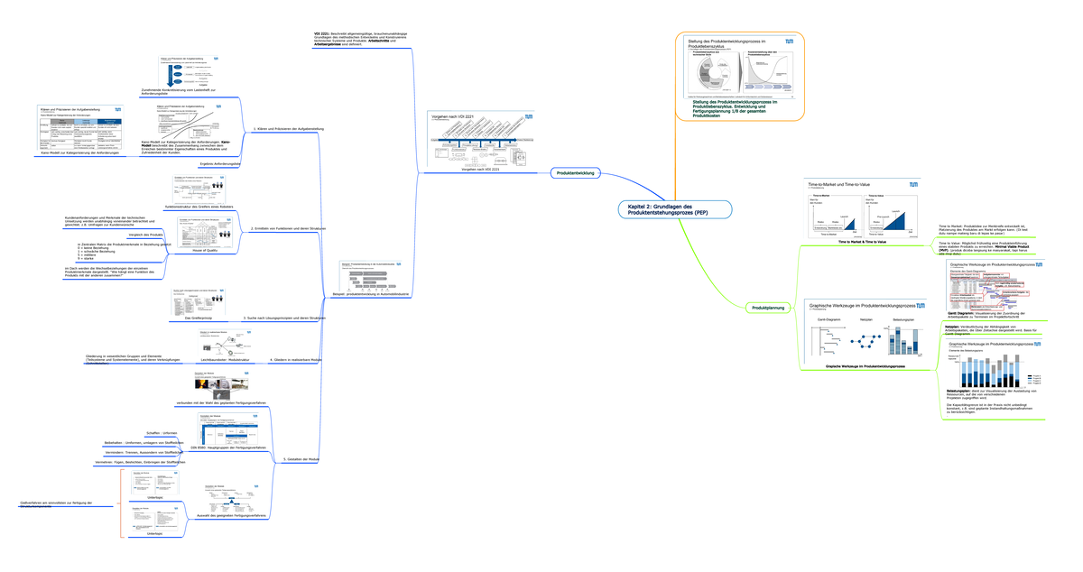Collapse the Produktentwicklung branch

tap(549, 172)
